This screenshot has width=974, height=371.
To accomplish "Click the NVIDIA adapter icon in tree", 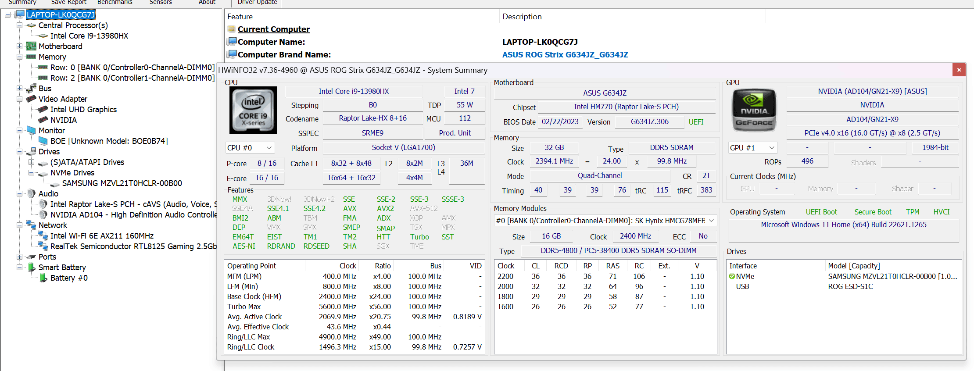I will coord(43,120).
